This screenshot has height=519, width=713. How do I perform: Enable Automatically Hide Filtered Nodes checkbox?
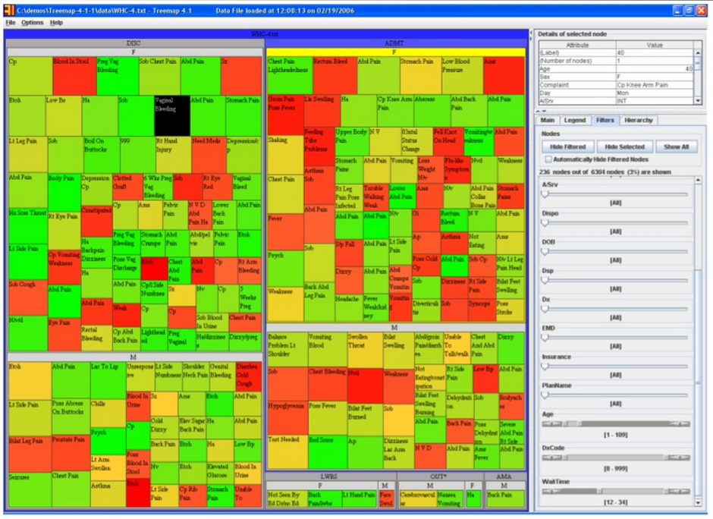pyautogui.click(x=549, y=159)
